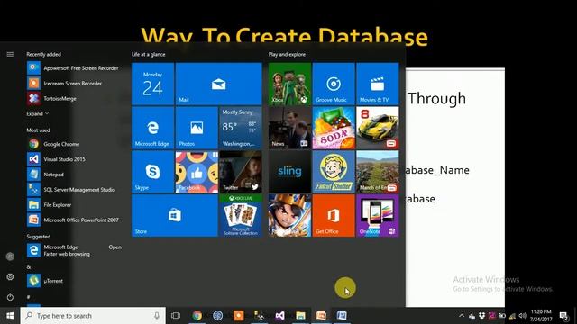Open Settings gear in Start menu
The height and width of the screenshot is (324, 577).
10,276
